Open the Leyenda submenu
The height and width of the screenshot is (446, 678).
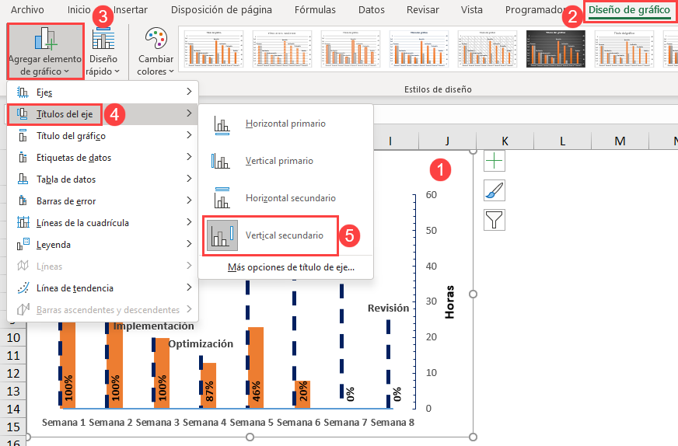coord(103,244)
